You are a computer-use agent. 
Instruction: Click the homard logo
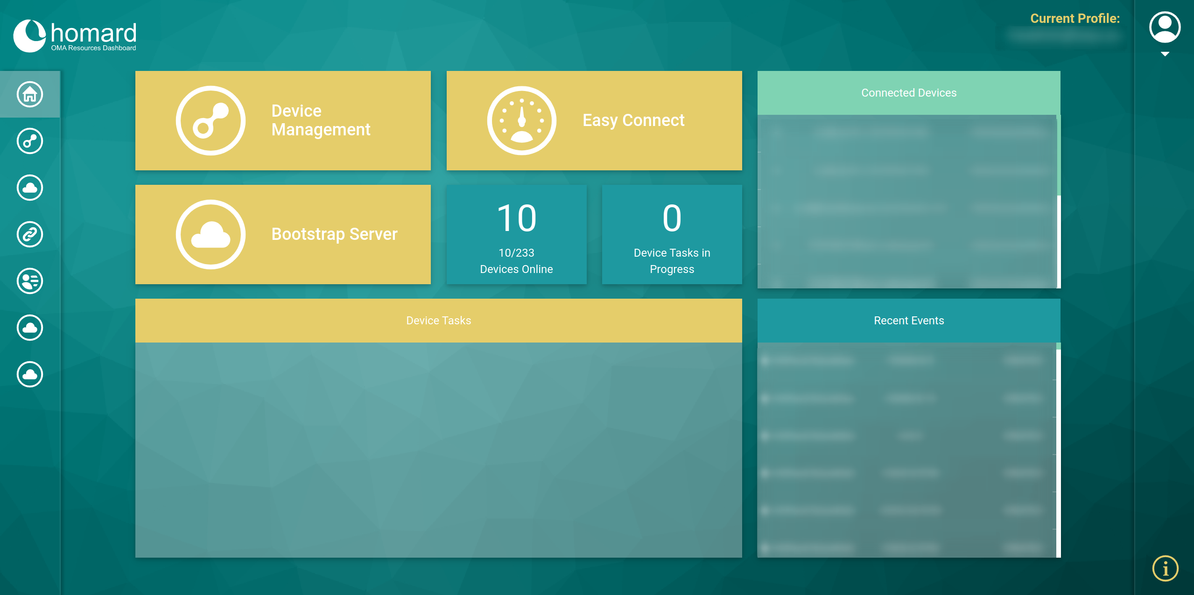75,36
